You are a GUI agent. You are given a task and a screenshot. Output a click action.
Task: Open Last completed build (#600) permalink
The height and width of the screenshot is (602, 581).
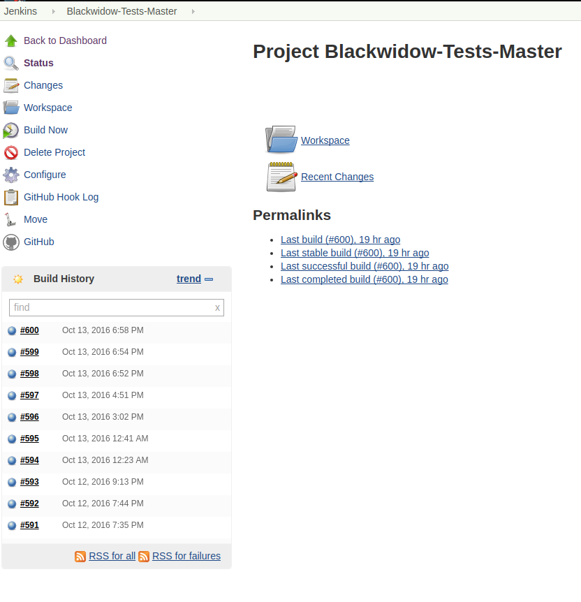[365, 279]
